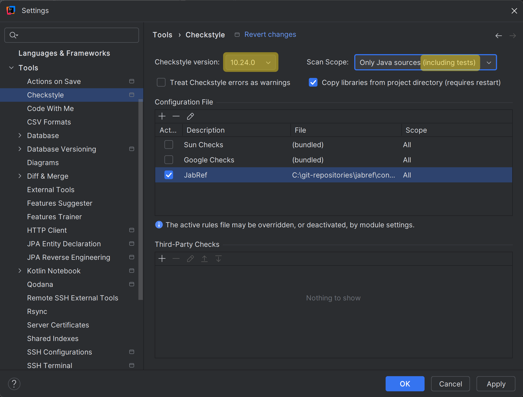The width and height of the screenshot is (523, 397).
Task: Cancel the Settings dialog
Action: (x=450, y=384)
